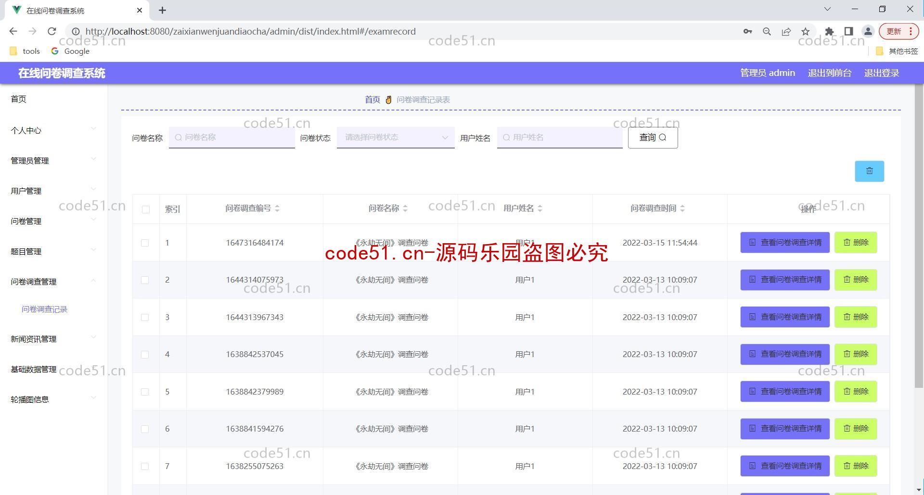
Task: Delete record 1638841594276 with 删除 button
Action: tap(856, 429)
